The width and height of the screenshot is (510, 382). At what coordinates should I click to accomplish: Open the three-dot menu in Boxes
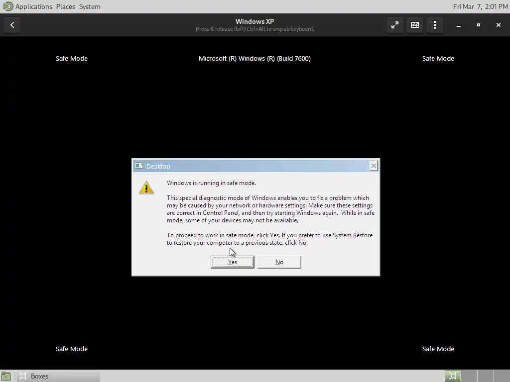point(434,25)
